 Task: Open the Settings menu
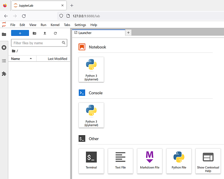pos(80,25)
